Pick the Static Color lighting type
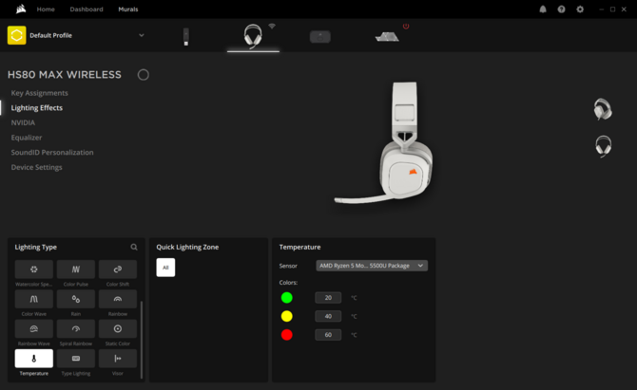Image resolution: width=637 pixels, height=390 pixels. 117,328
